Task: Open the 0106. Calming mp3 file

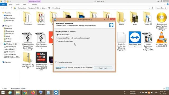Action: [41, 37]
